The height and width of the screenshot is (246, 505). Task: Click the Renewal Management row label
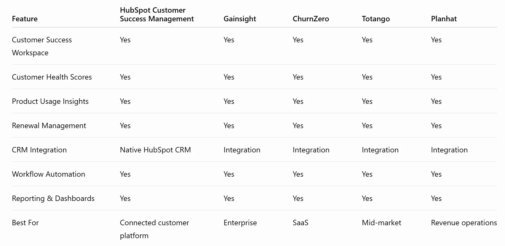49,126
